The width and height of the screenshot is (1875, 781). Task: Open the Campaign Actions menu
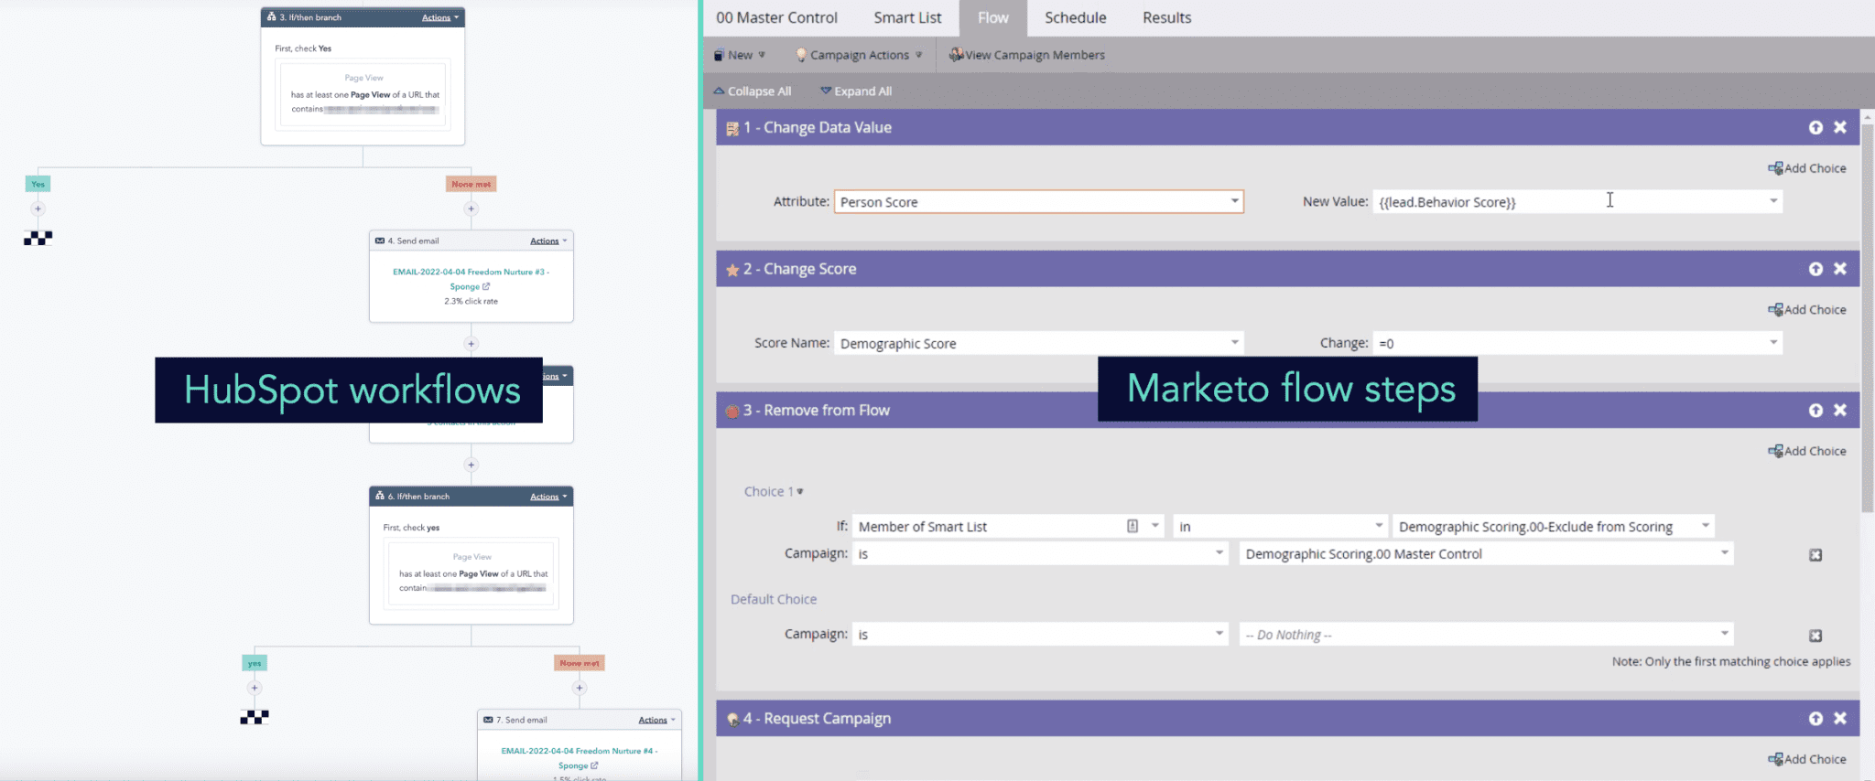(x=859, y=55)
